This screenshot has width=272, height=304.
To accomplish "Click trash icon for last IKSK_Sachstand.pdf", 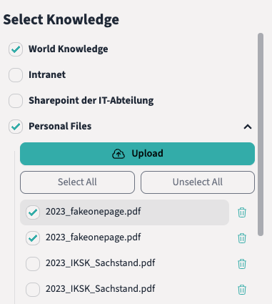I will [x=242, y=290].
